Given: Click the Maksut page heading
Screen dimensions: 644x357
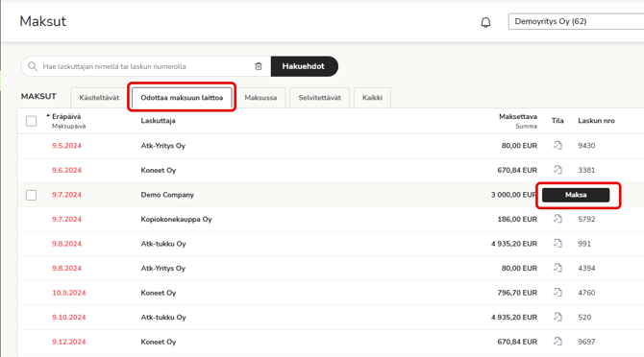Looking at the screenshot, I should click(42, 21).
